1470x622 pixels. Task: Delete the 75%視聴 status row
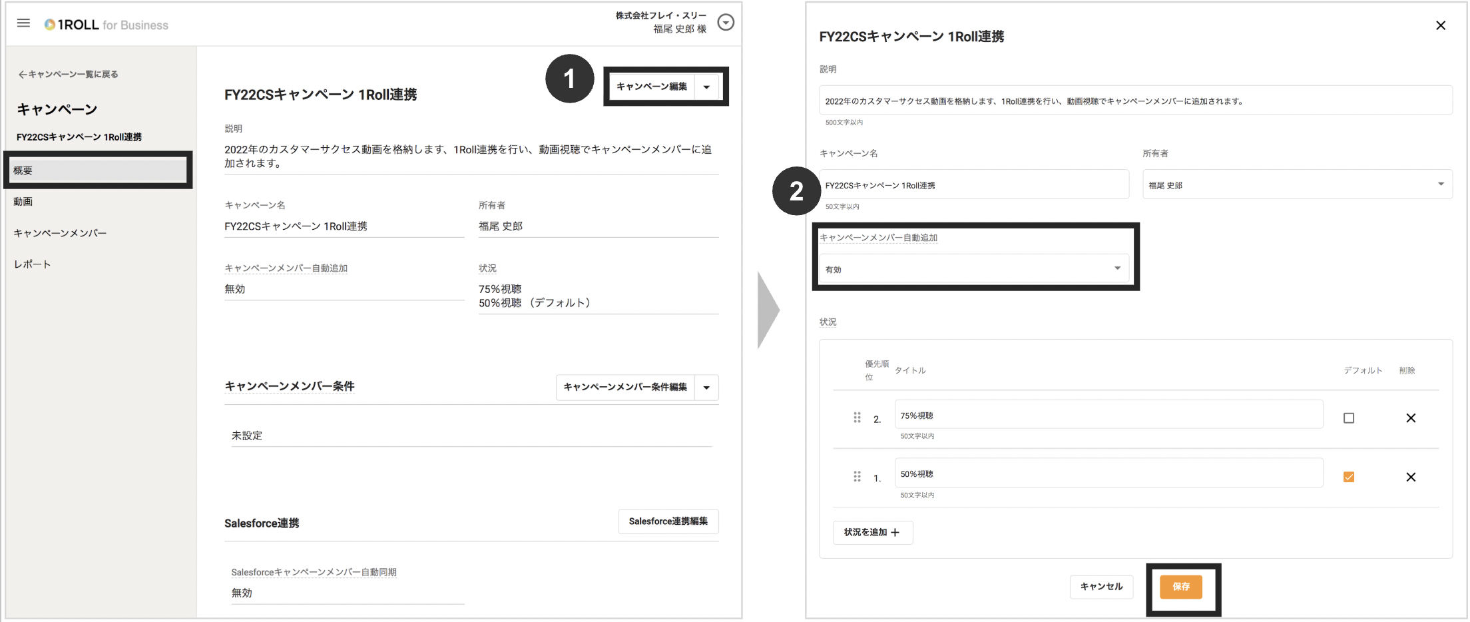click(1411, 418)
